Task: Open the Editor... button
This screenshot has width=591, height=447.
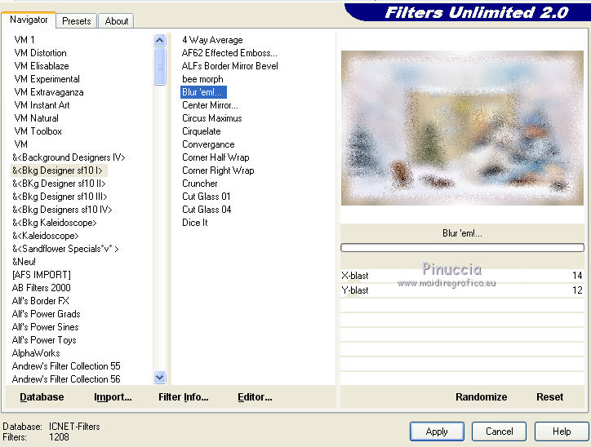Action: click(x=255, y=397)
